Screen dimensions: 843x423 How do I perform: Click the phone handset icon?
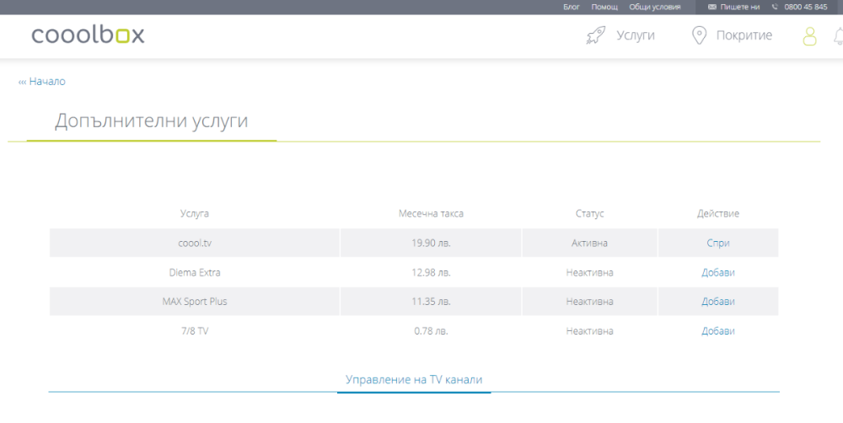pyautogui.click(x=775, y=7)
